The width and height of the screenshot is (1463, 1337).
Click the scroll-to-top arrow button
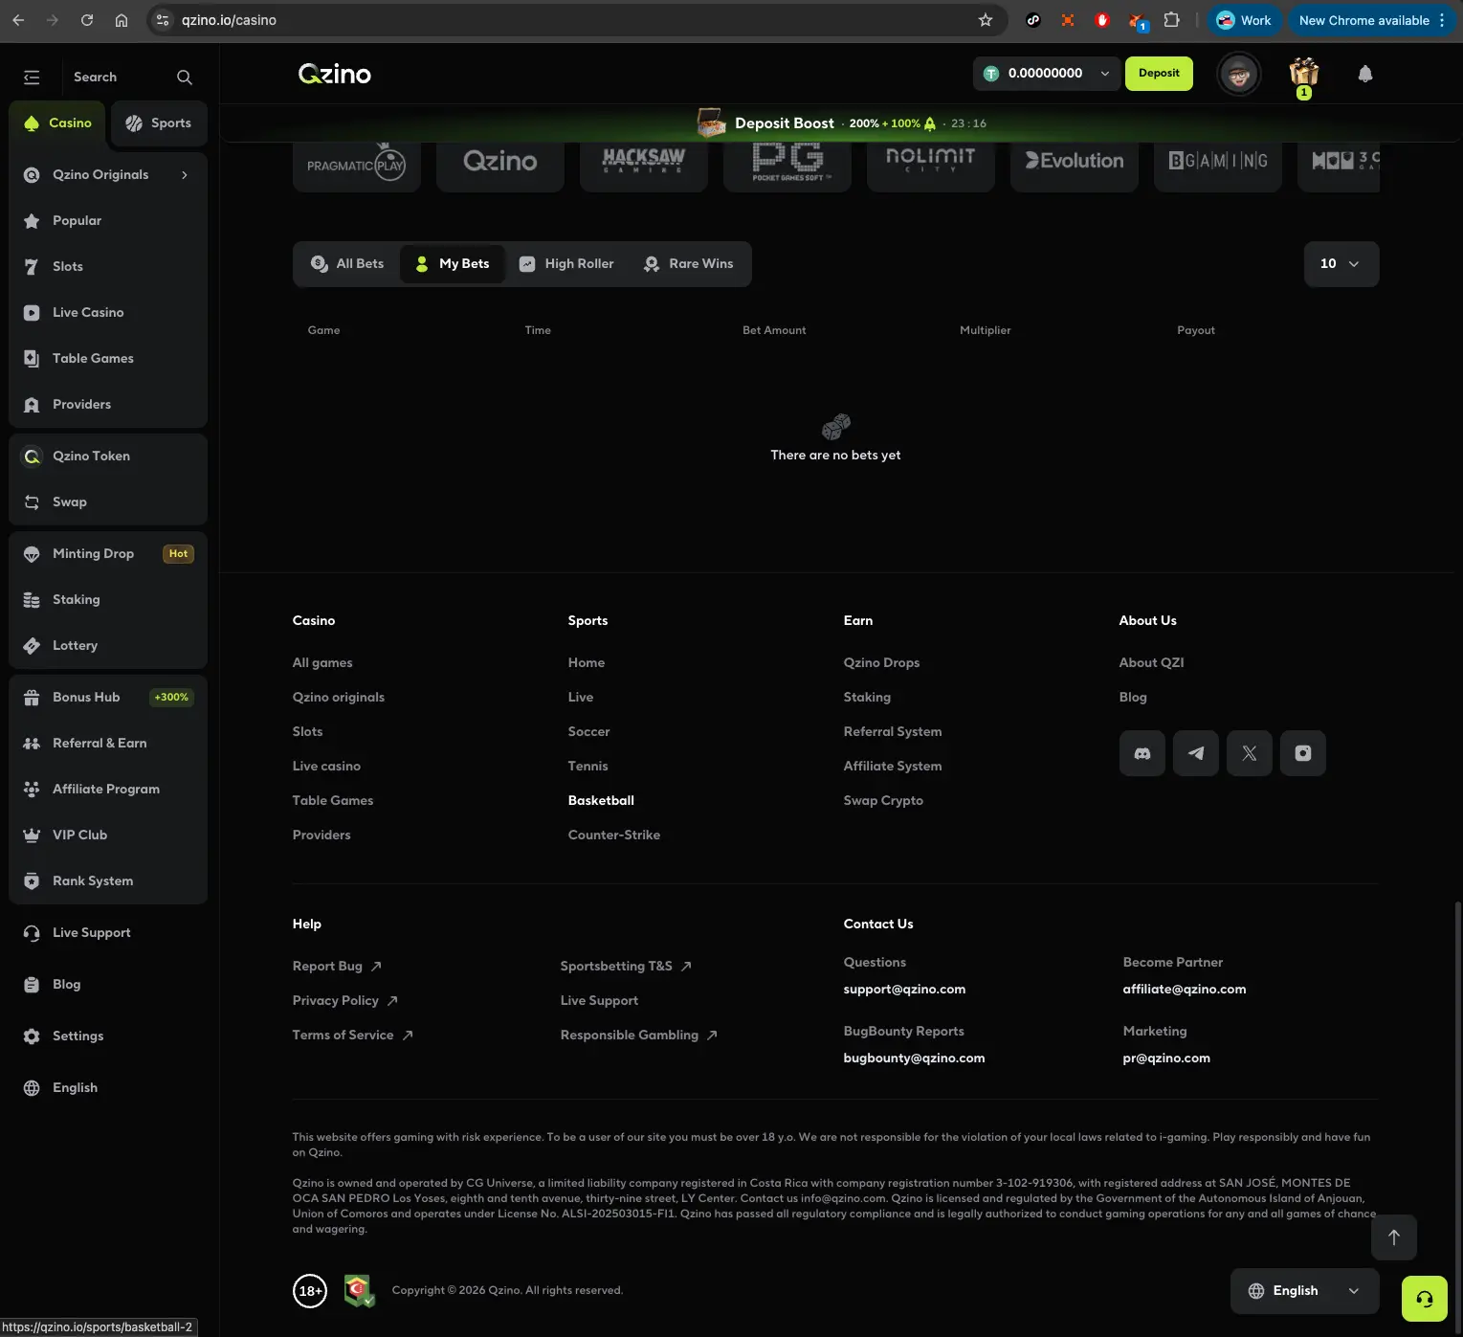tap(1394, 1237)
